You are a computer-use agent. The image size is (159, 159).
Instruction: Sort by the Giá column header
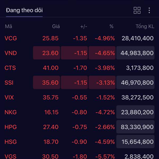pyautogui.click(x=56, y=26)
